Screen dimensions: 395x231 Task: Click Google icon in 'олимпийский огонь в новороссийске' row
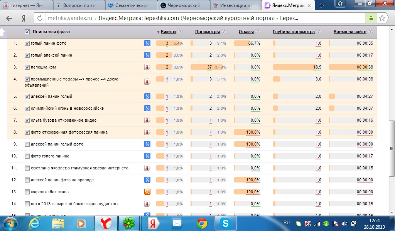pos(147,108)
